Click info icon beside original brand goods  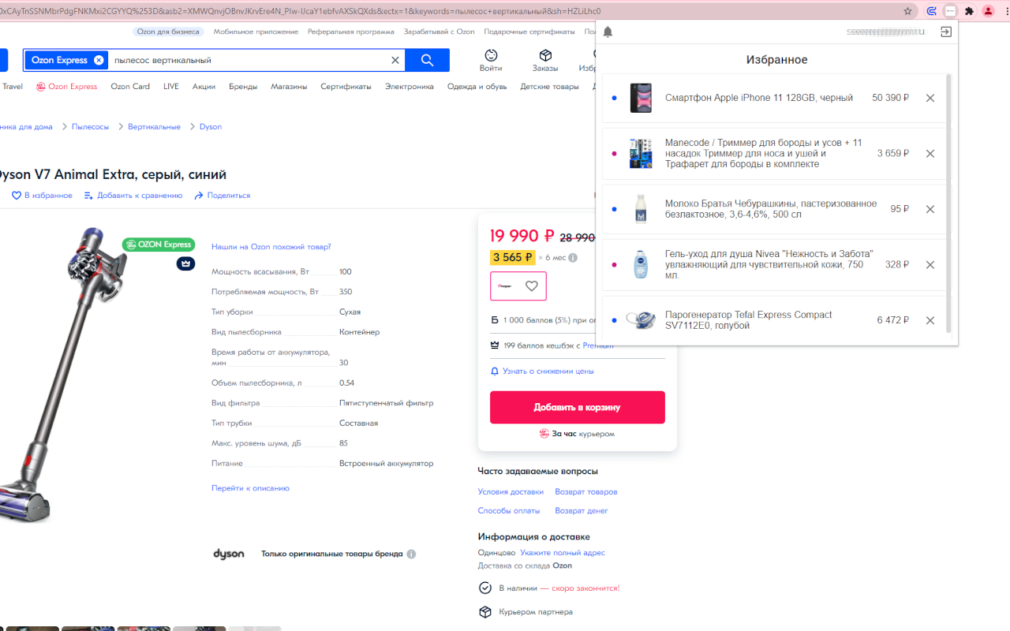[412, 554]
